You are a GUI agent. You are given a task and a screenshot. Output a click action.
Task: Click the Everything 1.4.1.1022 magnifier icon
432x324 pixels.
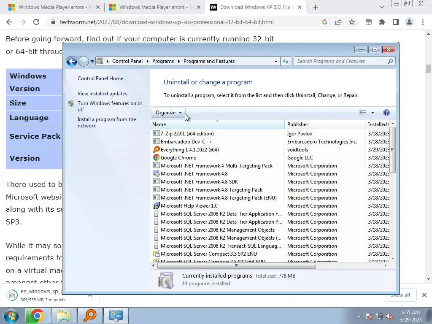(x=156, y=149)
